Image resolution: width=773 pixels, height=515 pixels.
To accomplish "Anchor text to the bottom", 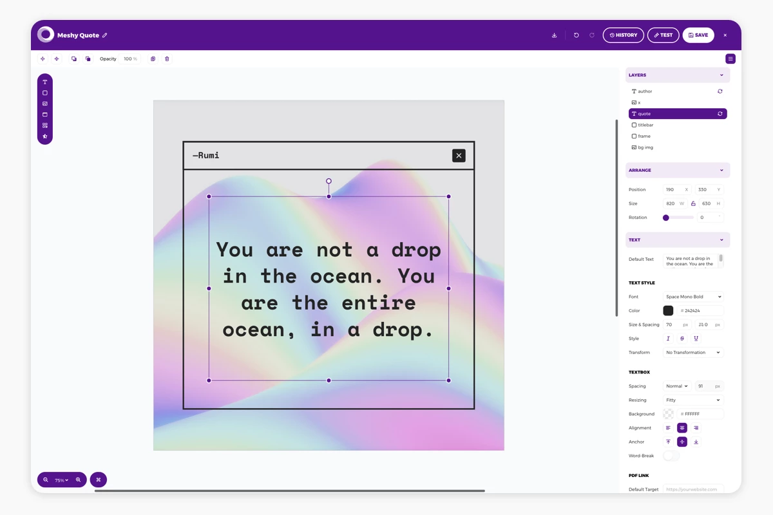I will [696, 442].
